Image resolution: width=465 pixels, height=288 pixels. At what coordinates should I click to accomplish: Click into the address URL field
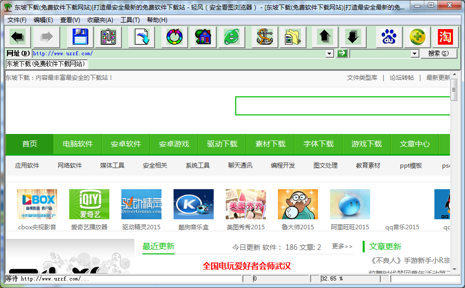pos(179,54)
